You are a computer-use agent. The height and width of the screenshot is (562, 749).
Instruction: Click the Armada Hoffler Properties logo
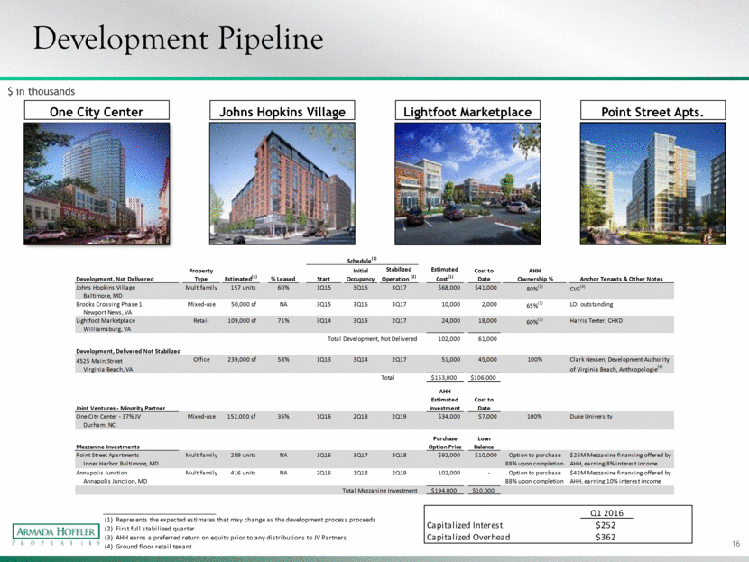tap(56, 534)
